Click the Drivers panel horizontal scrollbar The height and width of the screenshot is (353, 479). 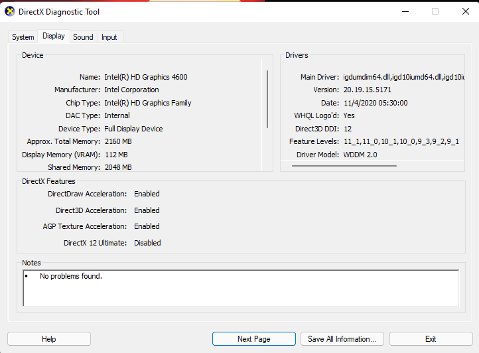click(x=344, y=166)
